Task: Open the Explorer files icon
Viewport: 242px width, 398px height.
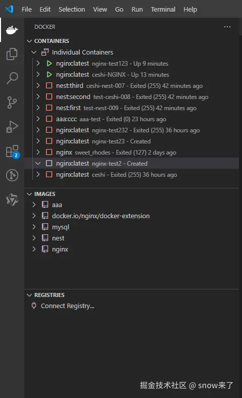Action: tap(12, 54)
